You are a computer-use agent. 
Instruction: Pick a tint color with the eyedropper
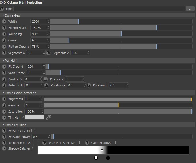(x=48, y=117)
